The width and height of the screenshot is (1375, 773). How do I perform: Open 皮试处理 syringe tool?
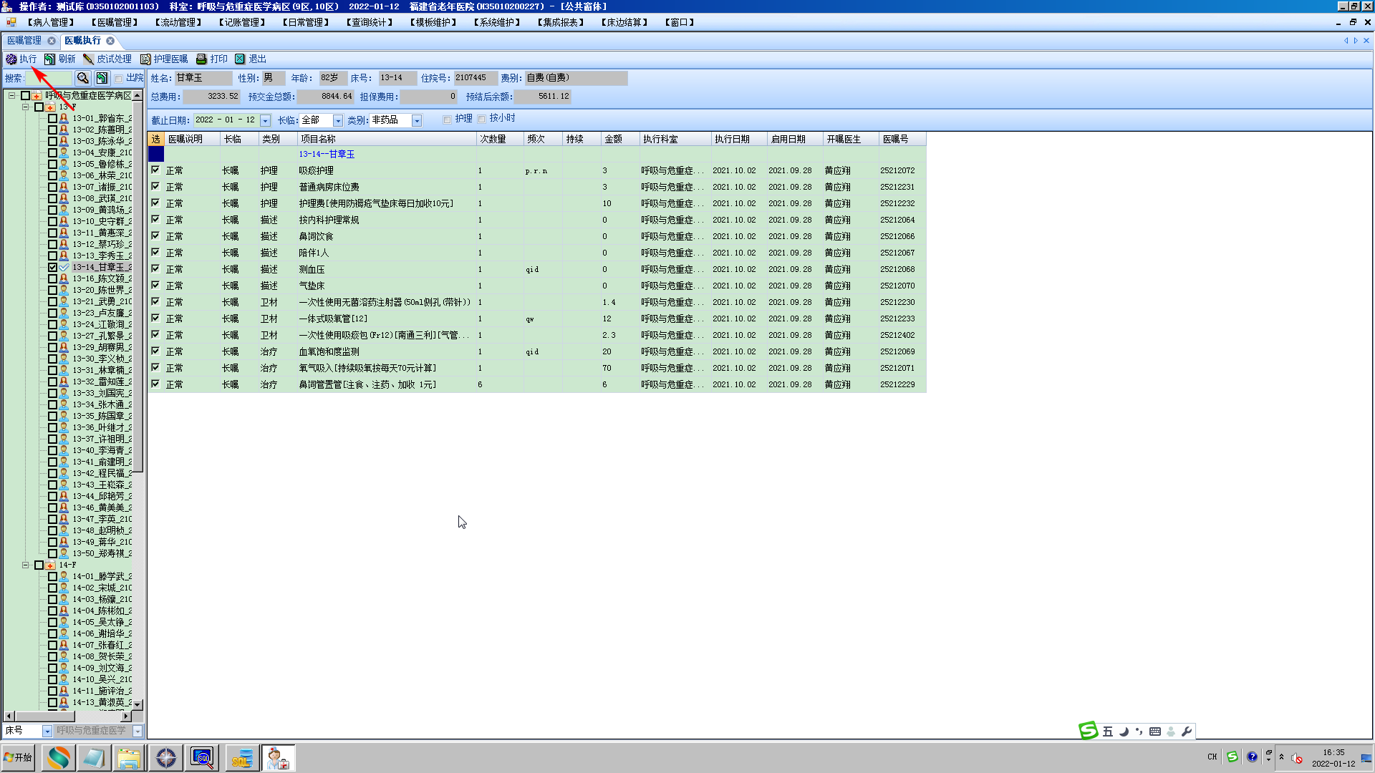pyautogui.click(x=88, y=59)
